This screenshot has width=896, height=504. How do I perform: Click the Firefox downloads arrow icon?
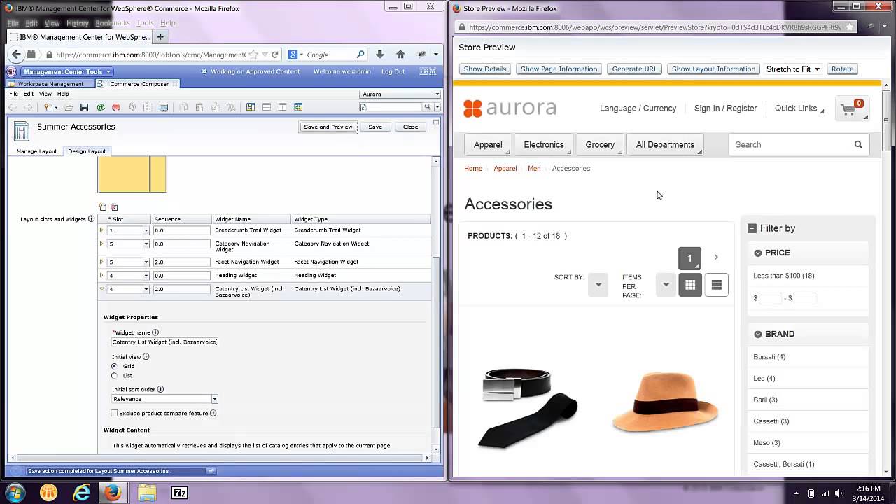379,55
